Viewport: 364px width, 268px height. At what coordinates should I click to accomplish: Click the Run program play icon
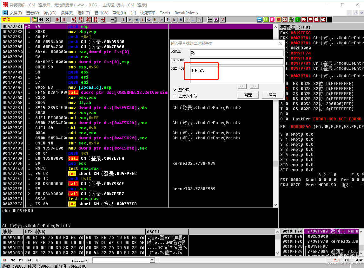pos(58,20)
